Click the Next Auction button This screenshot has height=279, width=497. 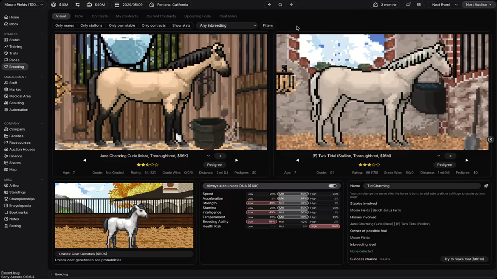click(478, 5)
